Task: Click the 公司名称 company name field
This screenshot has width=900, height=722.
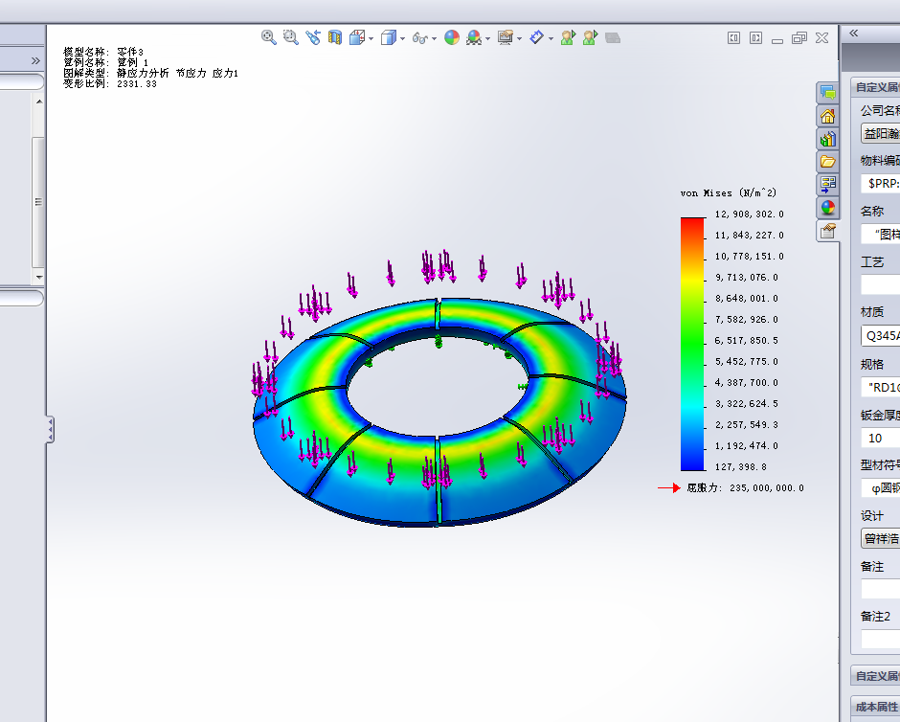Action: coord(881,133)
